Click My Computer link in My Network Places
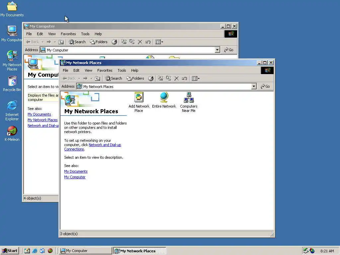340x255 pixels. (x=75, y=177)
